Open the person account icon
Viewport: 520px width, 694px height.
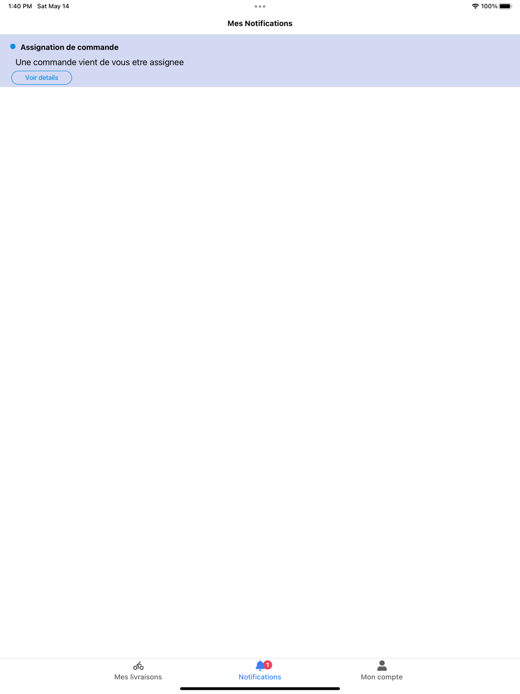click(382, 665)
